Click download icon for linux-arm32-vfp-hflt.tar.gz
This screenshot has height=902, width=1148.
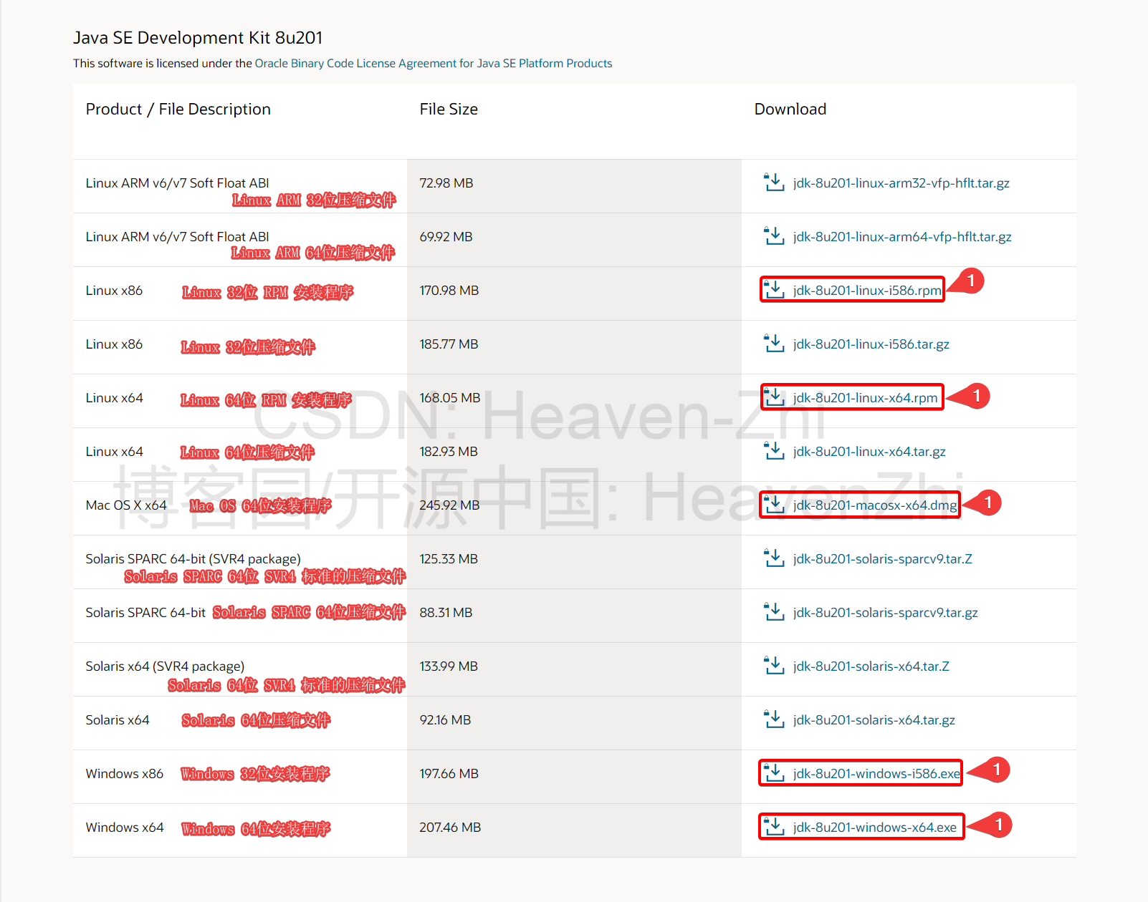(774, 183)
